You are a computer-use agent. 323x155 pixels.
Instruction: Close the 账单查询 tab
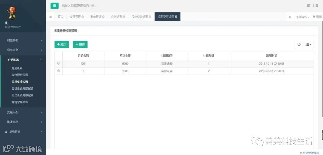pyautogui.click(x=103, y=17)
